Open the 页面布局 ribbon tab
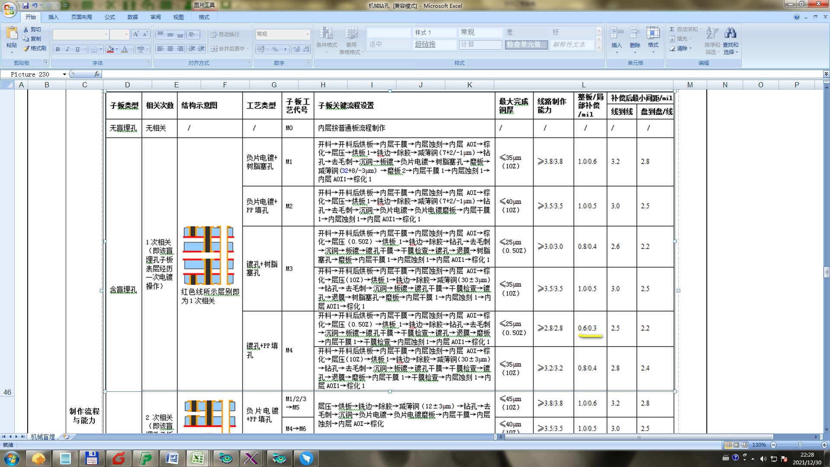This screenshot has width=830, height=467. [x=81, y=17]
